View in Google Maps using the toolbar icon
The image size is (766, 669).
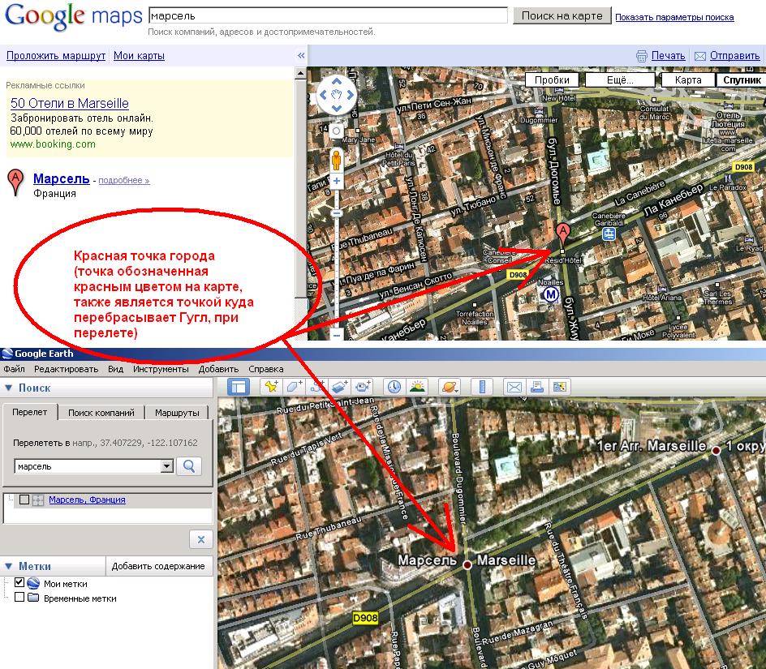tap(559, 387)
